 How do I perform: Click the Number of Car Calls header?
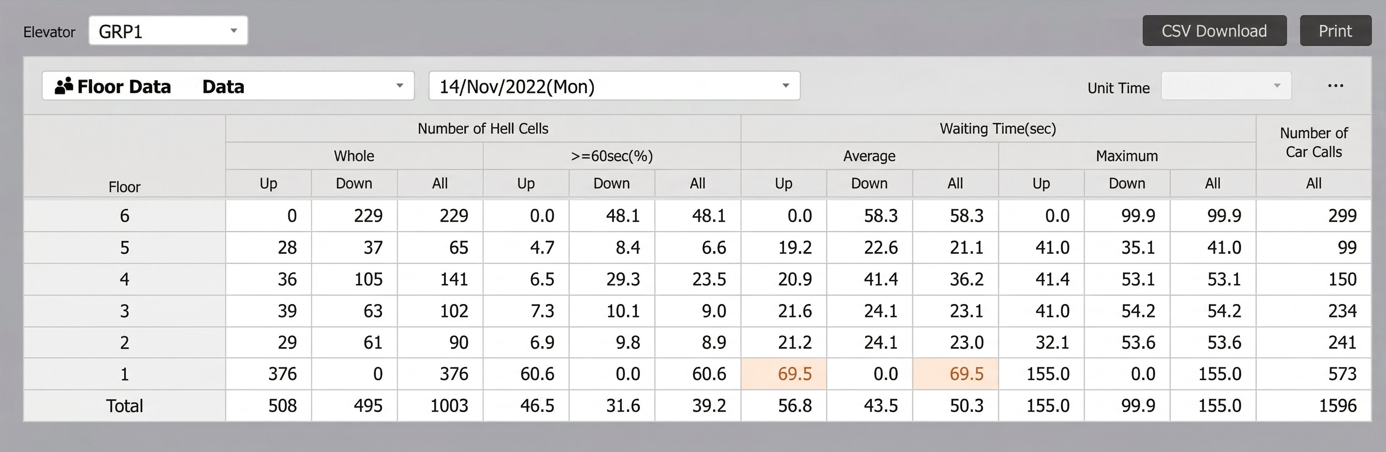click(x=1313, y=142)
